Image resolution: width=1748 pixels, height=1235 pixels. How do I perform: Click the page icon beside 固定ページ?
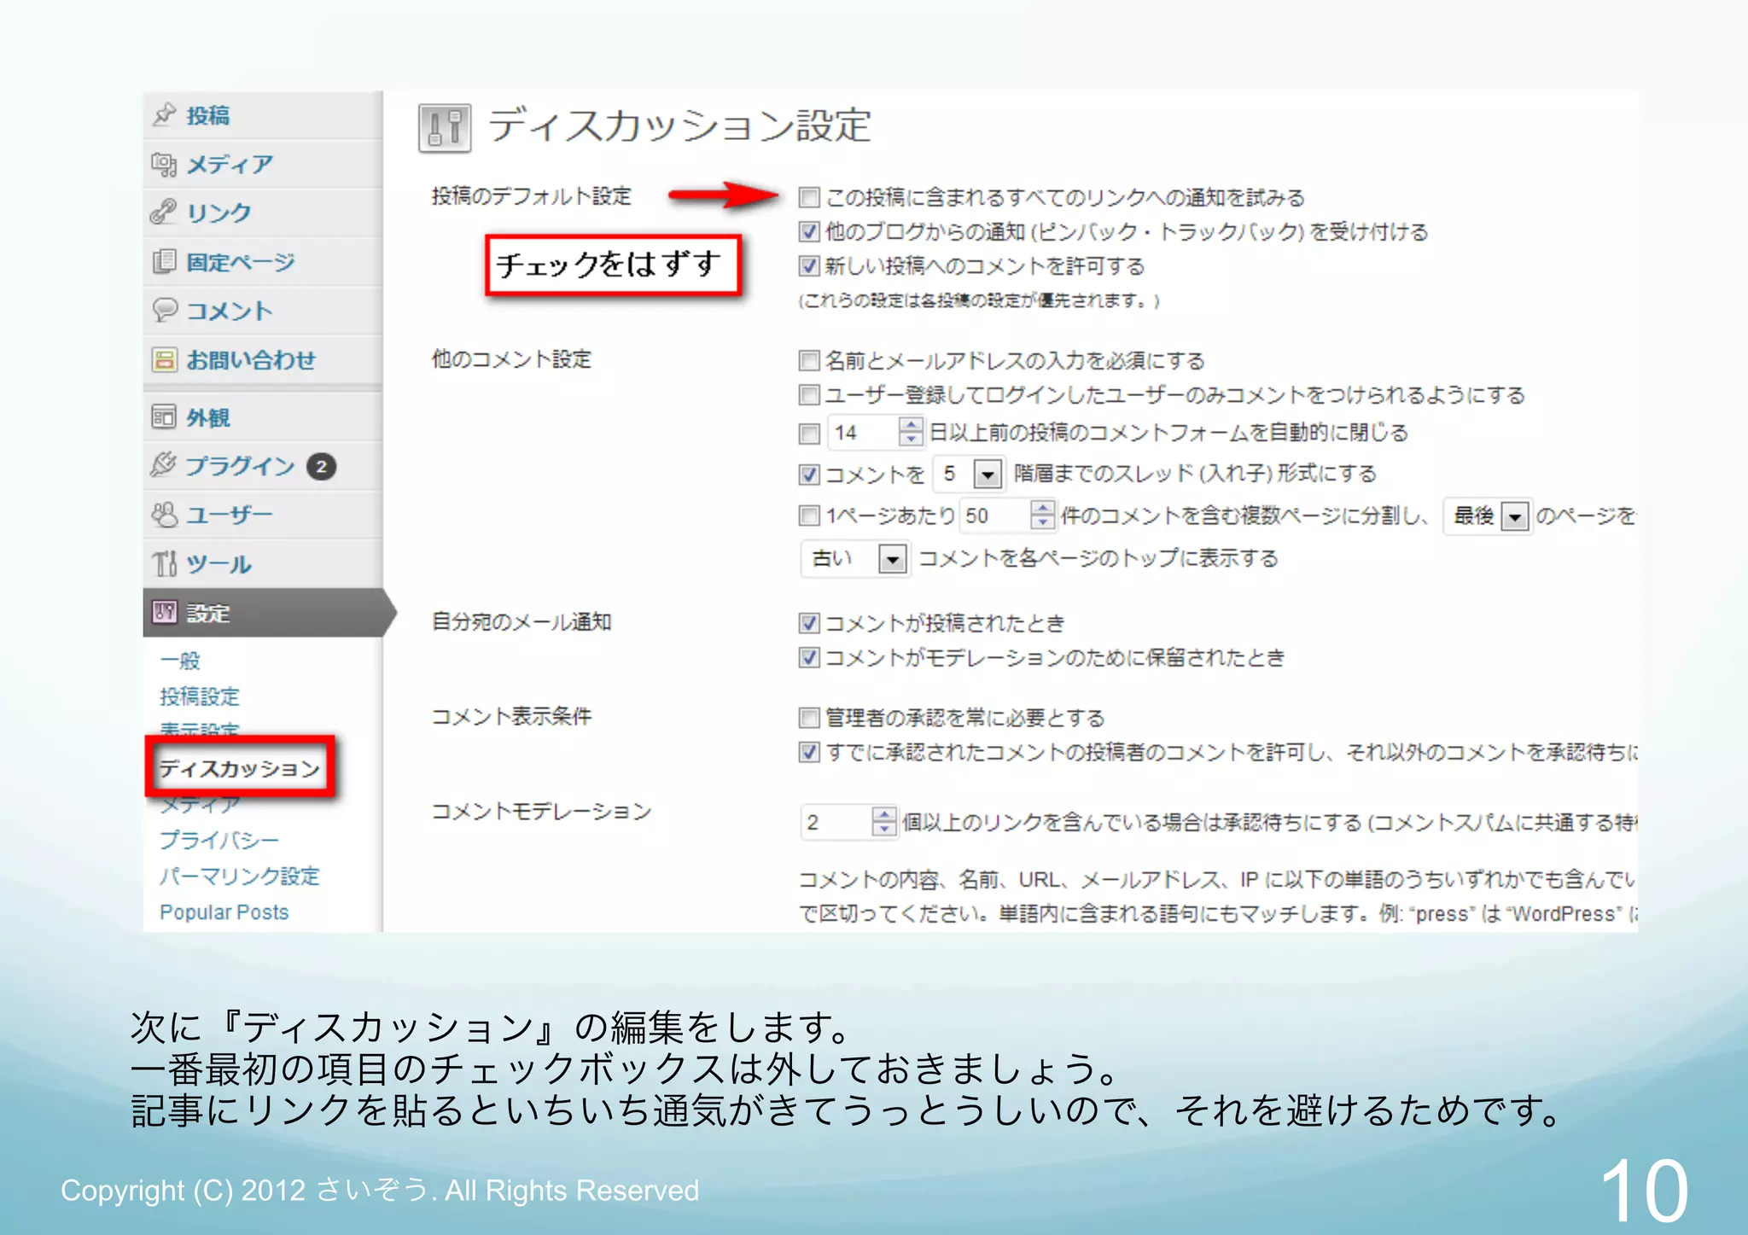[164, 261]
